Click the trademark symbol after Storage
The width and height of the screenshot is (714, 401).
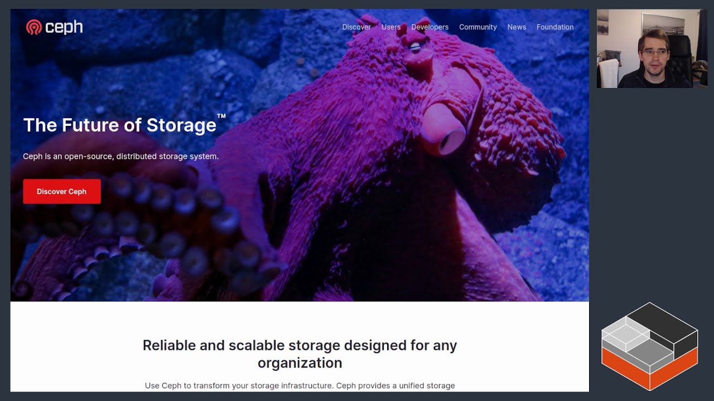coord(221,116)
